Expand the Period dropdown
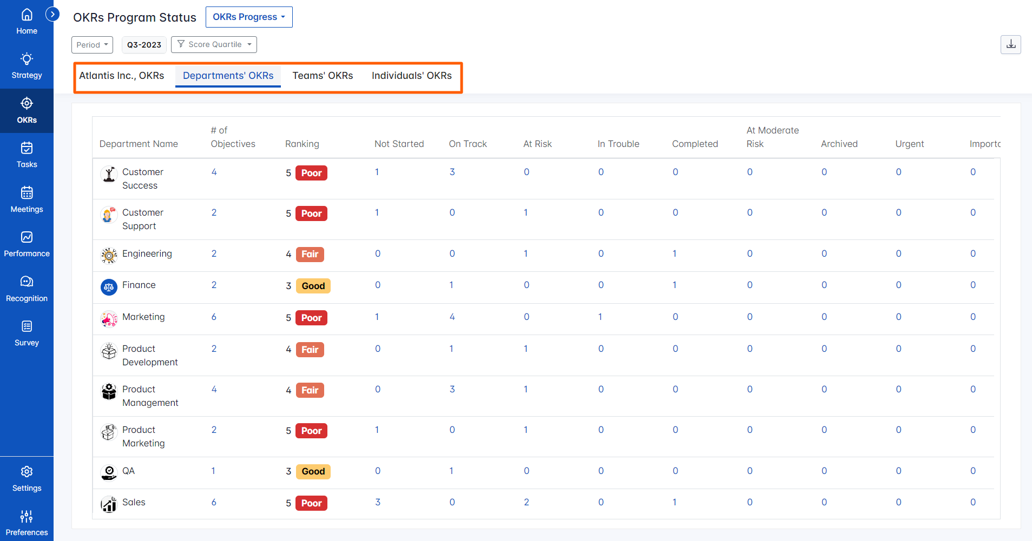The height and width of the screenshot is (541, 1032). tap(92, 45)
